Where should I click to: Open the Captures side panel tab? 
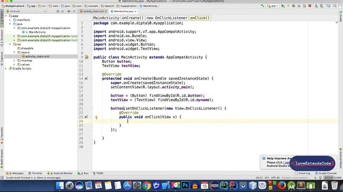(2, 59)
